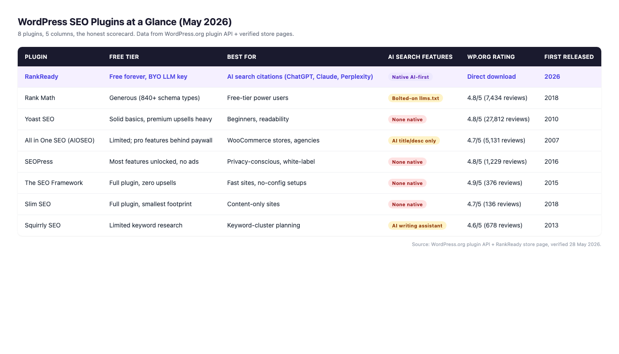619x354 pixels.
Task: Click the '4.8/5 (27,812 reviews)' rating
Action: (x=498, y=119)
